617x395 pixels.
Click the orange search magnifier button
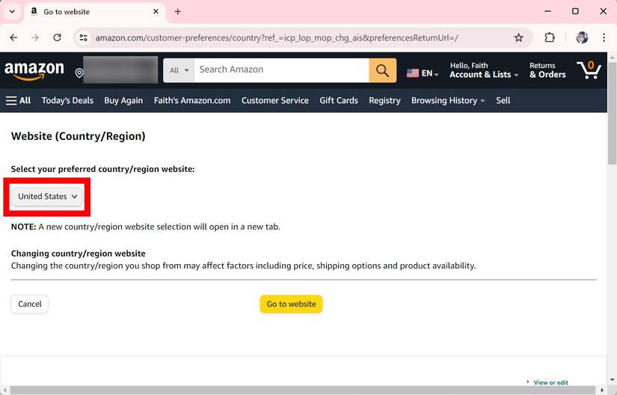pyautogui.click(x=382, y=70)
